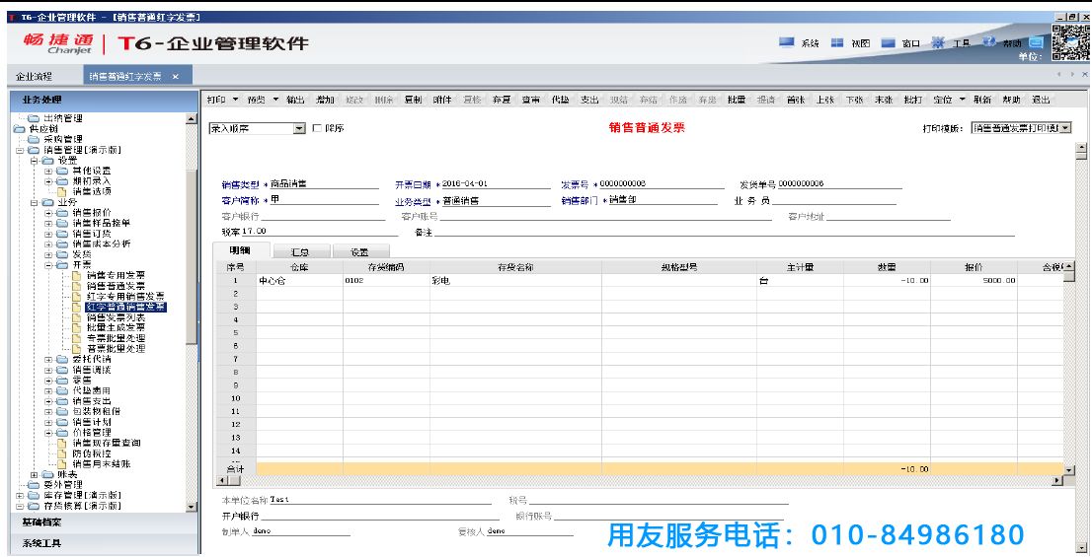1092x557 pixels.
Task: Click the 增加 toolbar button
Action: [x=325, y=101]
